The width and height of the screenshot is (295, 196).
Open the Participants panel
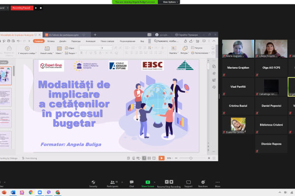coord(113,182)
